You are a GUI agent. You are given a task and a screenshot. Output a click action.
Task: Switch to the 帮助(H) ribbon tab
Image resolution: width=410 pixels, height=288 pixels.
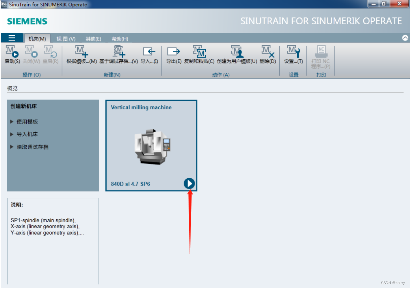[120, 39]
